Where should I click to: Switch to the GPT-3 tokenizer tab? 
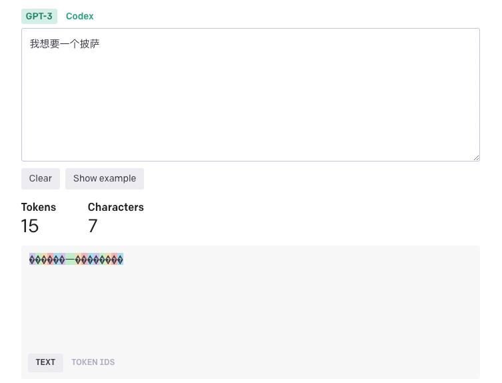[x=39, y=16]
